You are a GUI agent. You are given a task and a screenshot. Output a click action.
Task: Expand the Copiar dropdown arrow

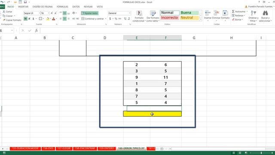pyautogui.click(x=15, y=16)
